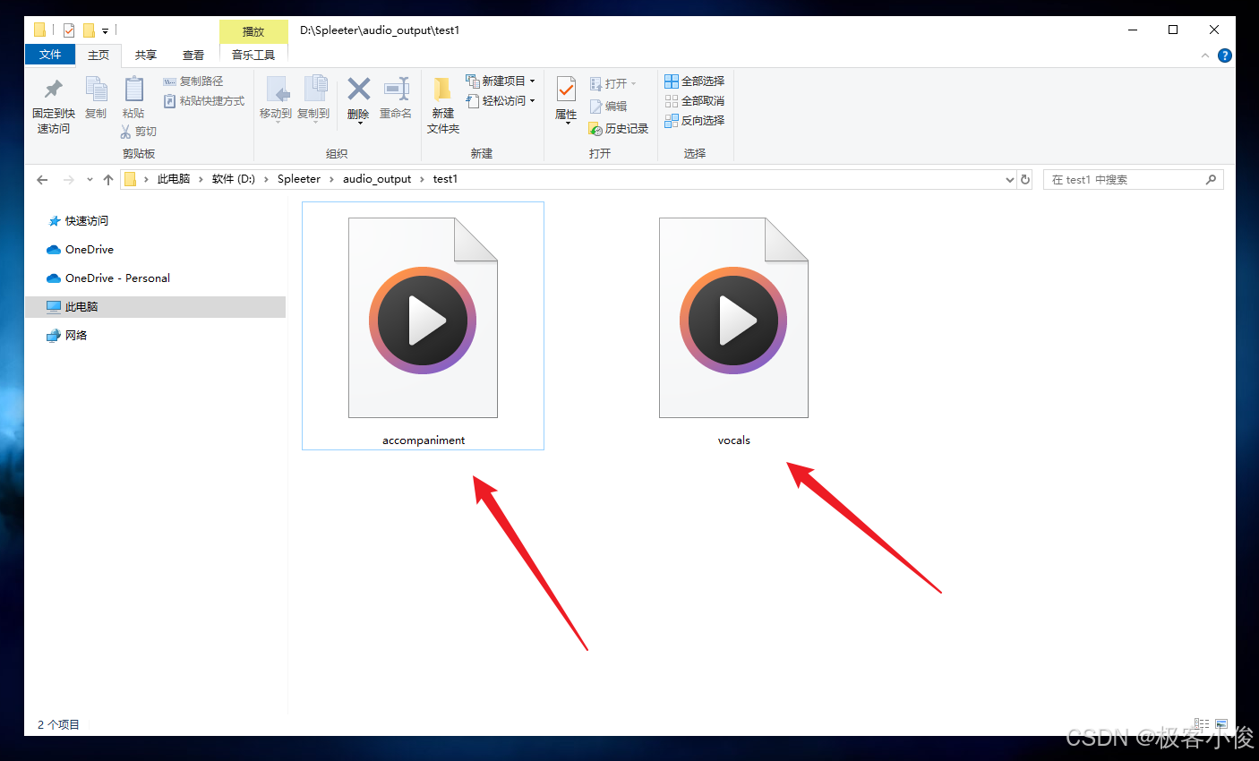The image size is (1259, 761).
Task: Switch to details view icon in status bar
Action: pyautogui.click(x=1202, y=723)
